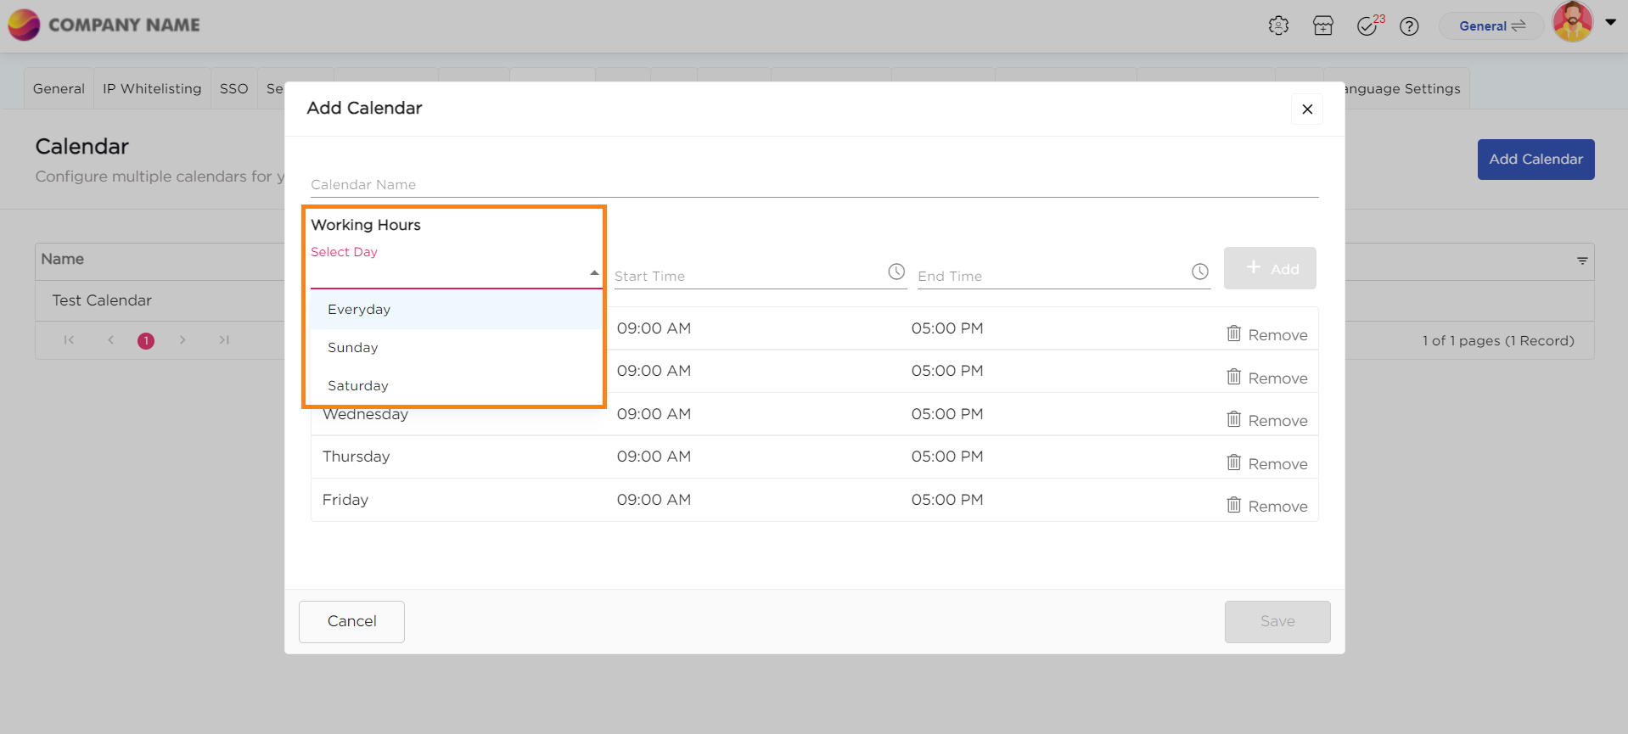Choose Sunday in the Select Day list
Image resolution: width=1628 pixels, height=734 pixels.
click(x=353, y=348)
